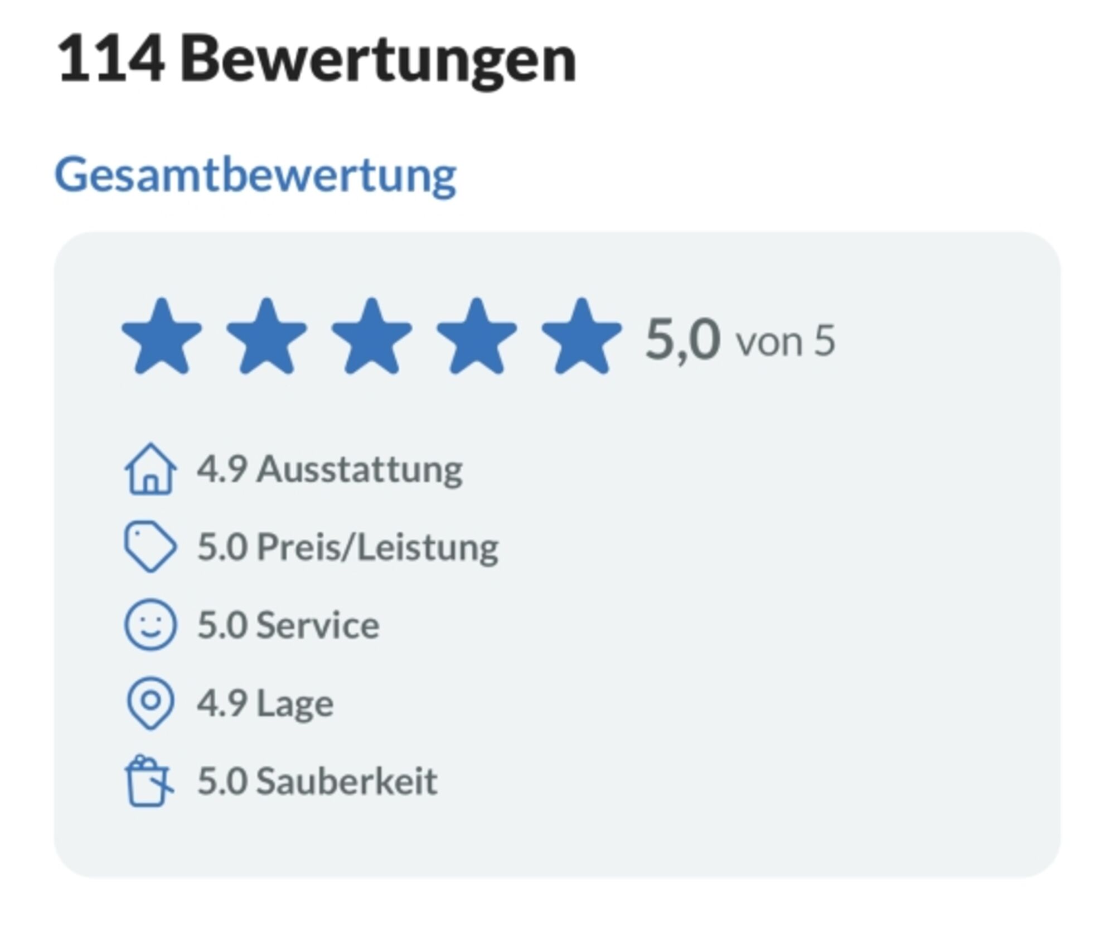Click the 114 Bewertungen heading
The width and height of the screenshot is (1115, 929).
click(317, 59)
